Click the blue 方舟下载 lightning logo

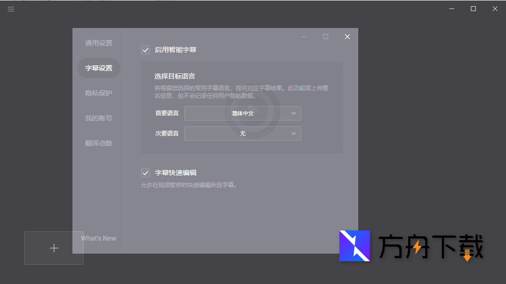355,246
